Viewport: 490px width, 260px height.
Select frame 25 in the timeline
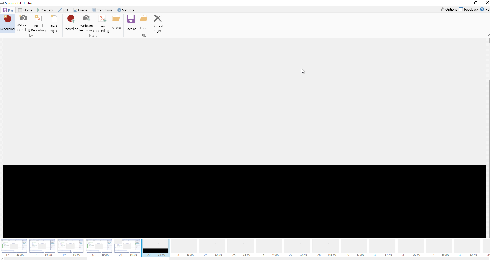tap(240, 247)
